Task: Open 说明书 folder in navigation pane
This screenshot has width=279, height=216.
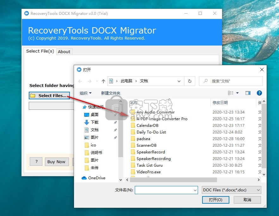Action: coord(96,153)
